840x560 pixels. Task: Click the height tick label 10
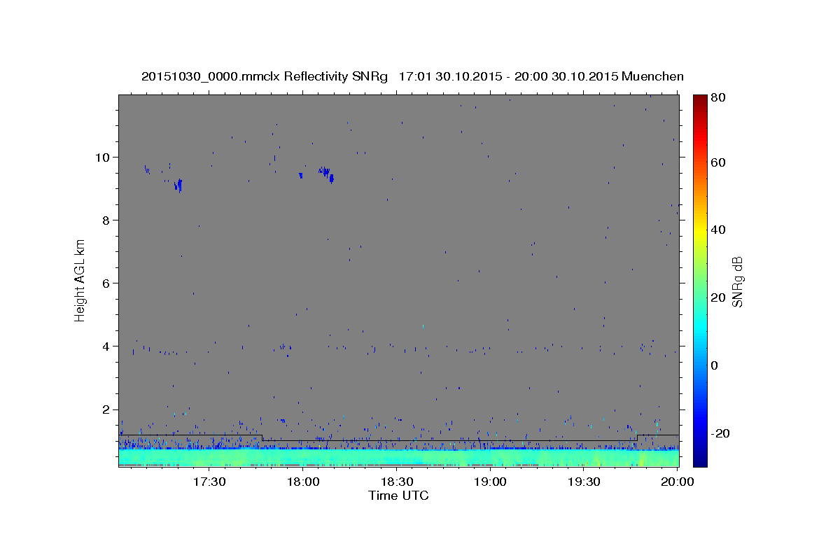click(103, 157)
